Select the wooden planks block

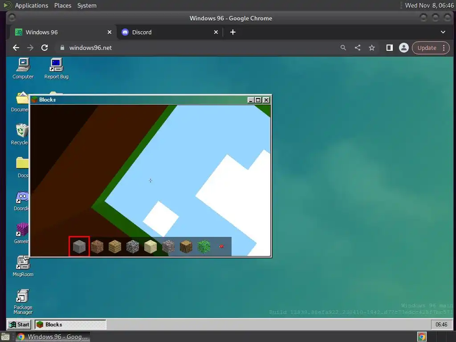tap(115, 247)
